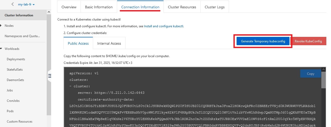Navigate to Deployments in the sidebar

(16, 59)
